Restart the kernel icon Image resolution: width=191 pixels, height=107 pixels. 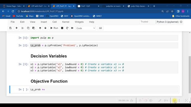pyautogui.click(x=67, y=28)
